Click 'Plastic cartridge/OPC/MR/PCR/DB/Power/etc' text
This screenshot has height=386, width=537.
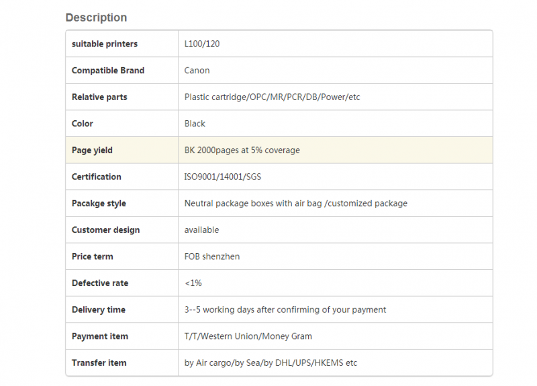273,97
